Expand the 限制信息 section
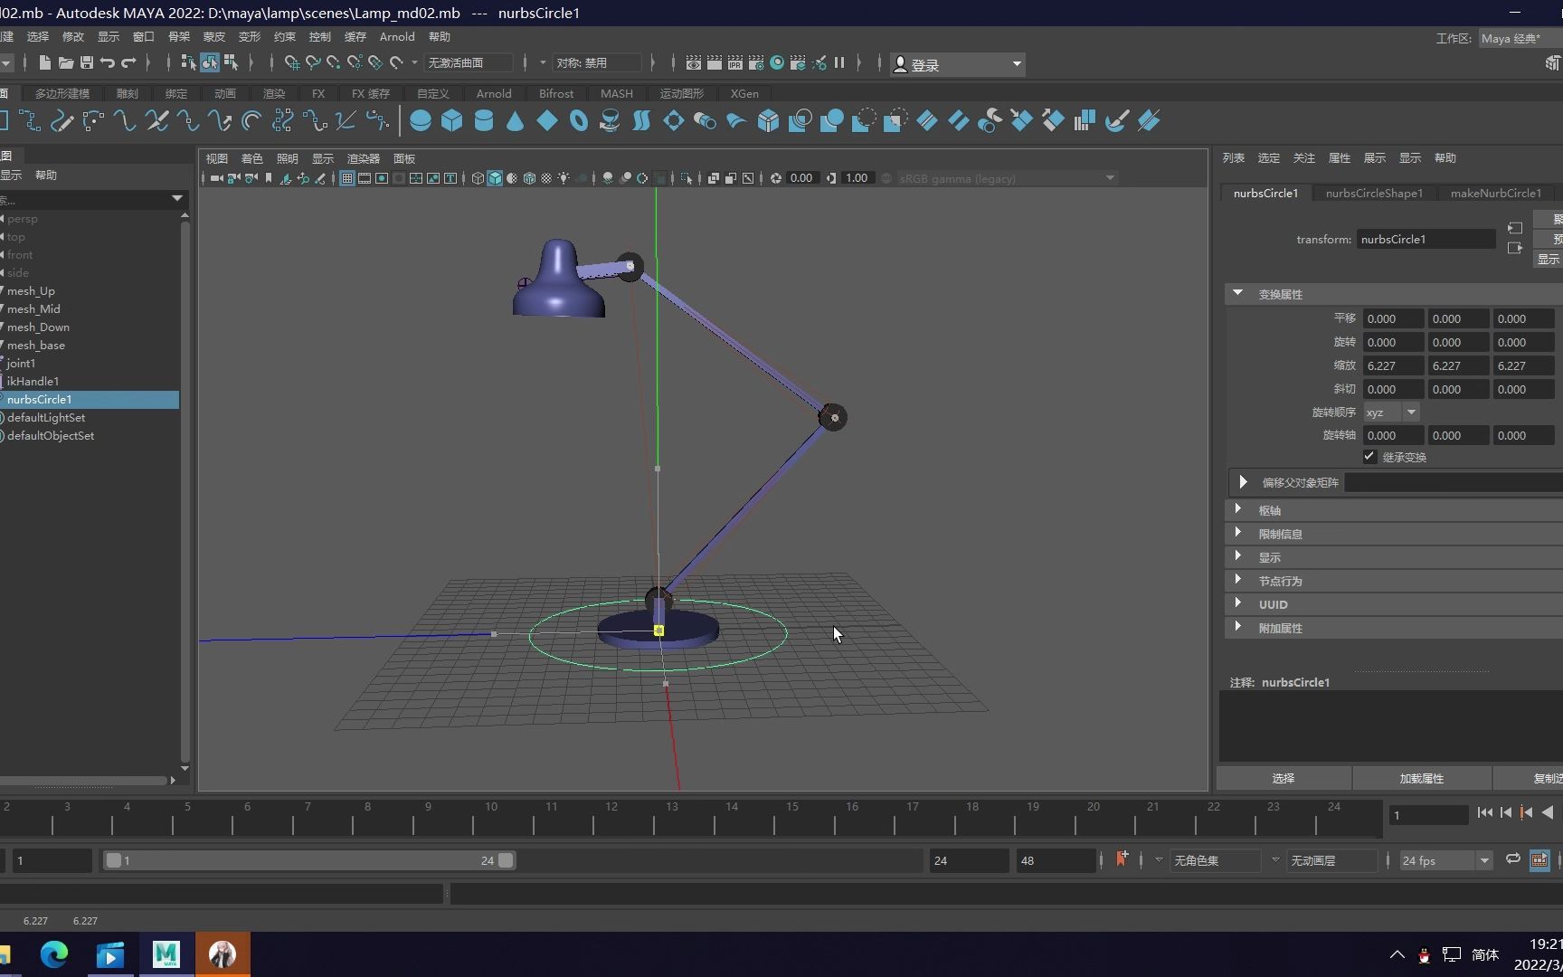The height and width of the screenshot is (977, 1563). (x=1280, y=534)
